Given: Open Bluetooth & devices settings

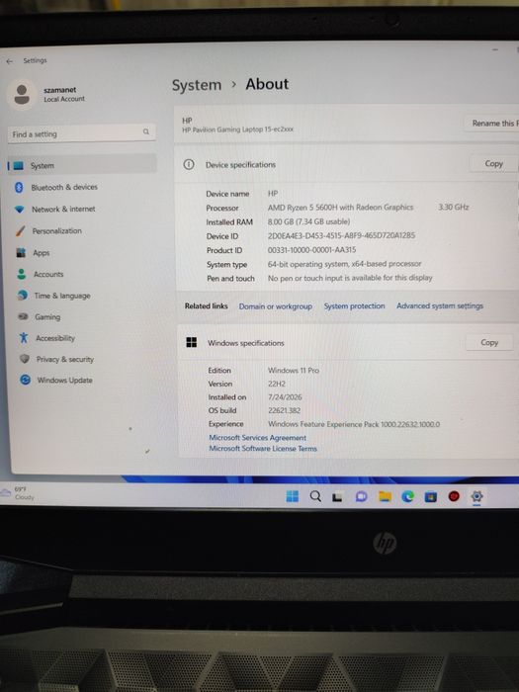Looking at the screenshot, I should 64,187.
